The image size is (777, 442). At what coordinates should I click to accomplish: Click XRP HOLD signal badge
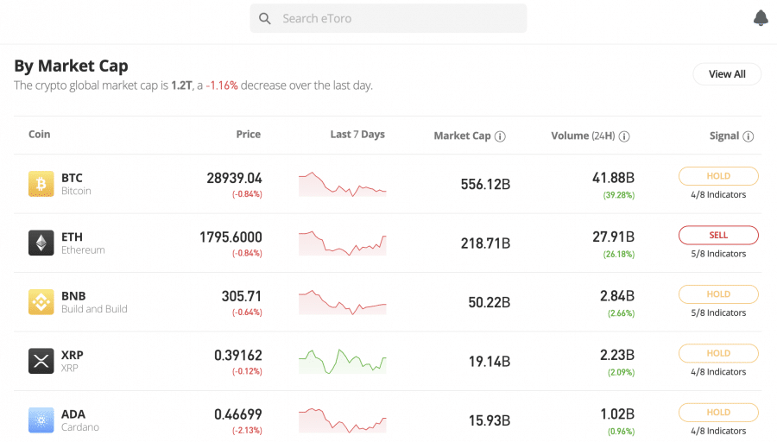pos(718,353)
